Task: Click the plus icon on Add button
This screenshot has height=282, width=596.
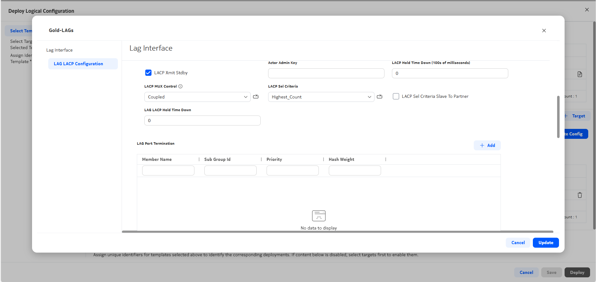Action: (x=482, y=145)
